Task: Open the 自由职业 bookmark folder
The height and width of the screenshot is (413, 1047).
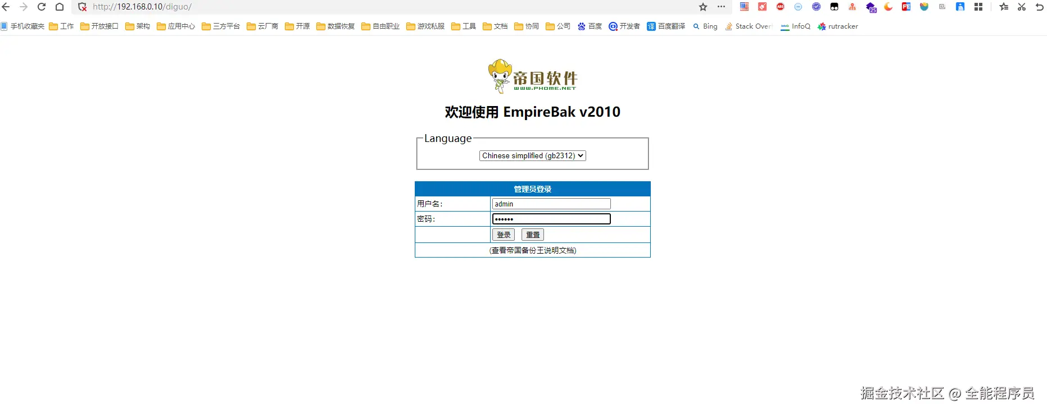Action: [380, 26]
